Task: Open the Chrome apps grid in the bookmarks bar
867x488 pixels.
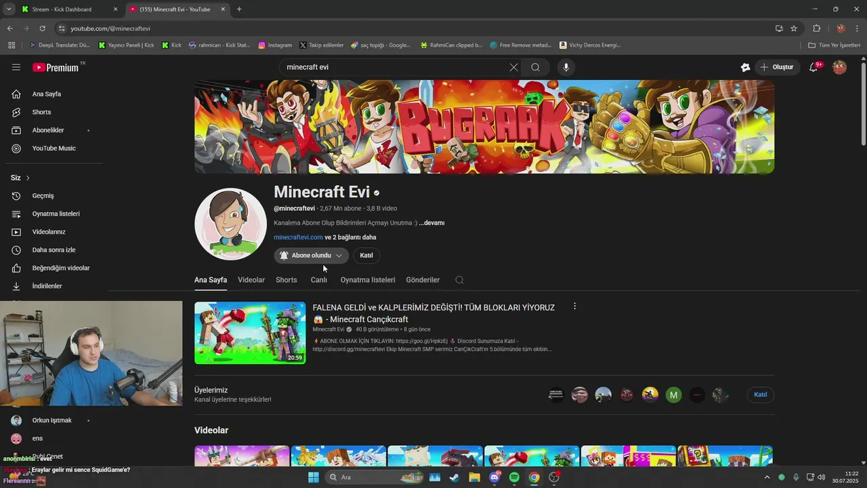Action: (x=12, y=45)
